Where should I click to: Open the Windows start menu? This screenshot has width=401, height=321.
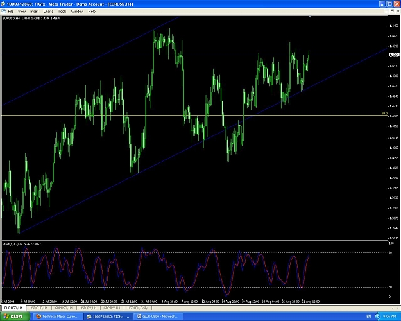coord(14,317)
